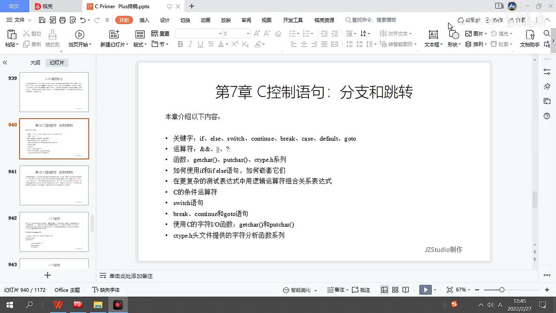Click 智能美化 smart beautify button
The height and width of the screenshot is (313, 556).
click(300, 290)
